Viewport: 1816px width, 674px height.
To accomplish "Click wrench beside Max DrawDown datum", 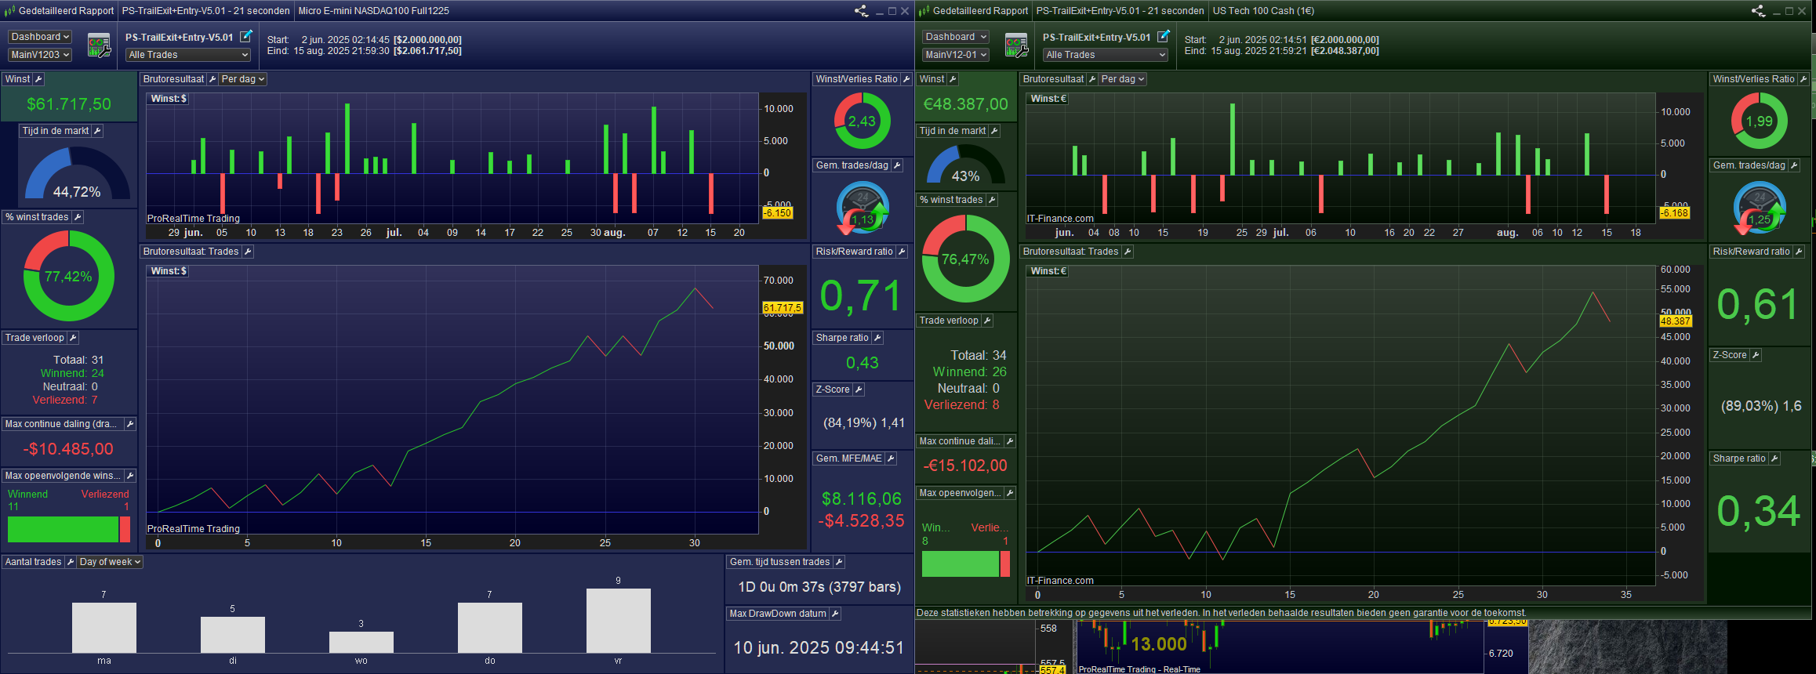I will 835,614.
